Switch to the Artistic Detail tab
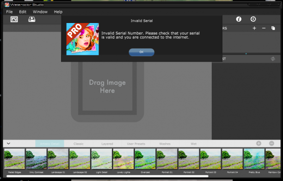283x181 pixels. coord(49,144)
